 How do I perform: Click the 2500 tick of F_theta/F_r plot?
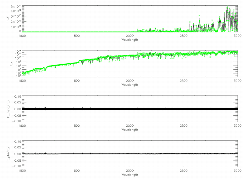(184, 126)
